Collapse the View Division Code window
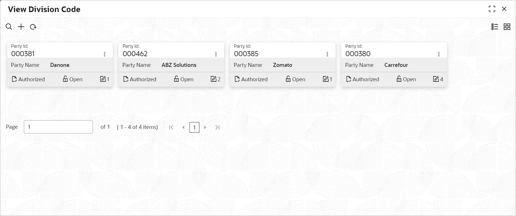The width and height of the screenshot is (516, 216). click(x=492, y=9)
